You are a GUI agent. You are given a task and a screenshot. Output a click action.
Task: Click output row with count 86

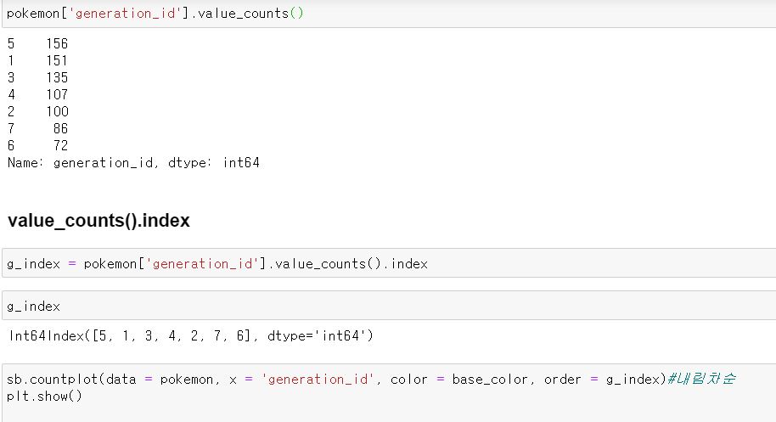coord(37,128)
